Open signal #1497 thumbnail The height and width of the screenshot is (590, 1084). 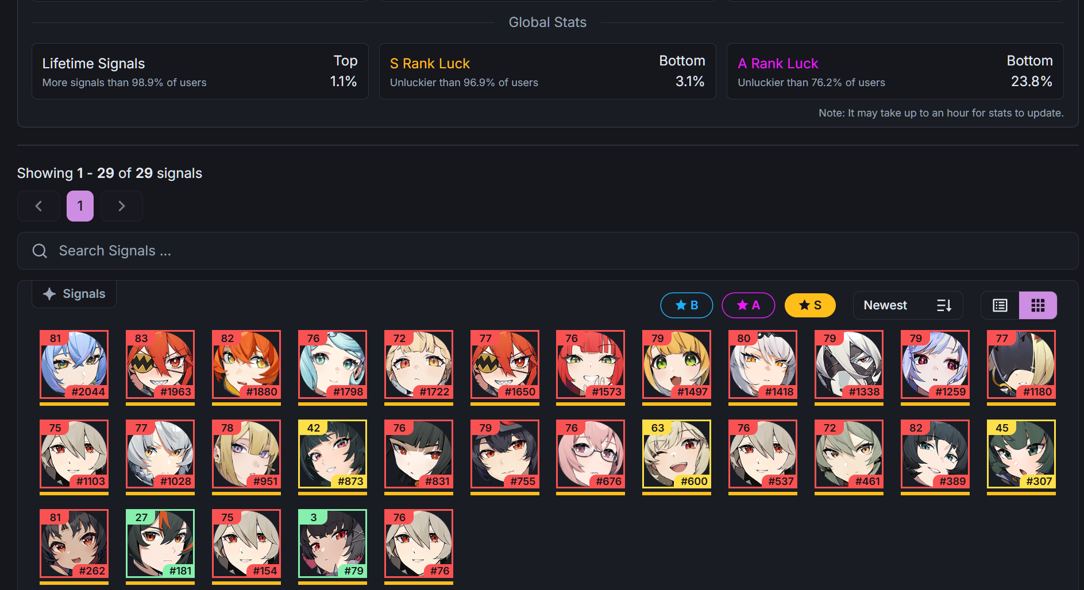[677, 364]
